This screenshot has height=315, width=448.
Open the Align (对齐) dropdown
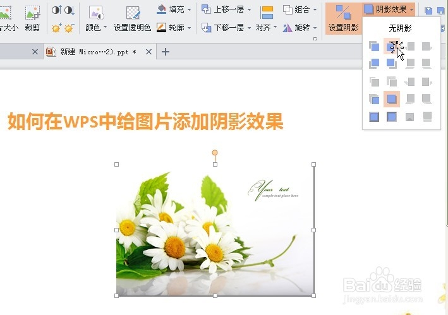pos(266,18)
